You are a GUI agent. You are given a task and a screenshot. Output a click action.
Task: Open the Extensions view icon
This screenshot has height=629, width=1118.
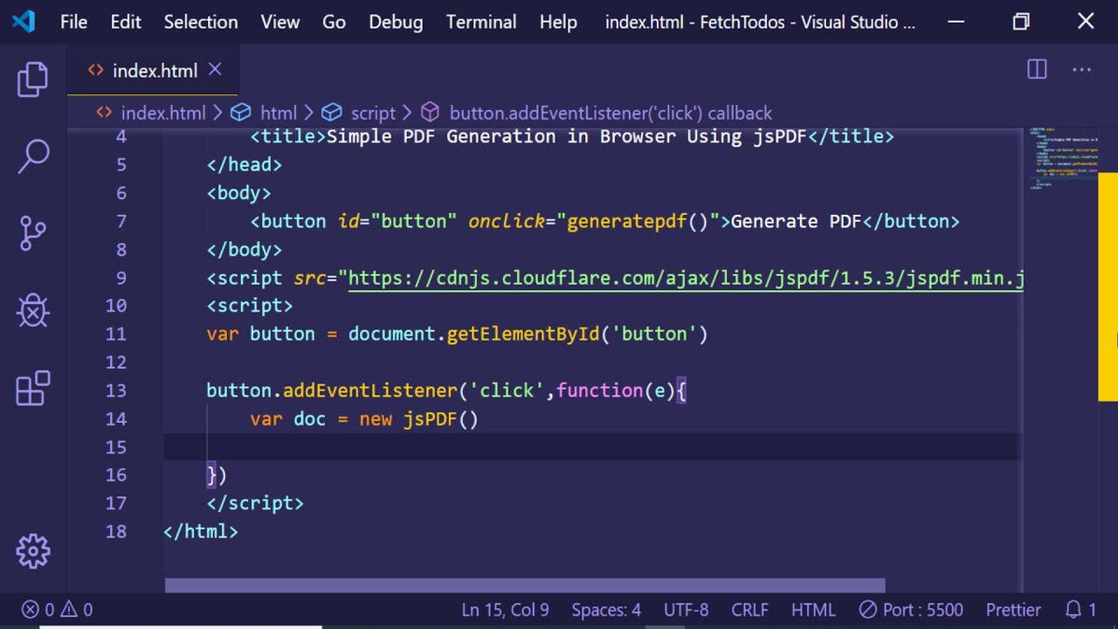[33, 389]
